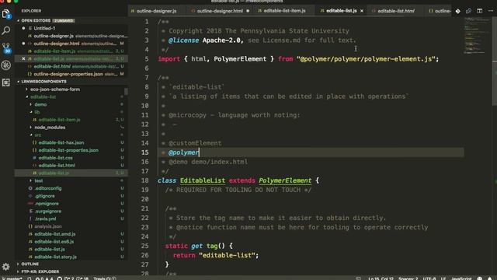Click the open changes icon in editor toolbar
Image resolution: width=497 pixels, height=280 pixels.
(x=468, y=11)
